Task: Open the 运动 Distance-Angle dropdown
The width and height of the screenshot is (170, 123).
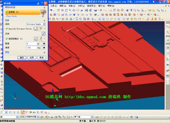Action: (36, 24)
